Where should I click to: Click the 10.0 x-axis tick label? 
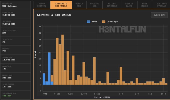coord(163,94)
